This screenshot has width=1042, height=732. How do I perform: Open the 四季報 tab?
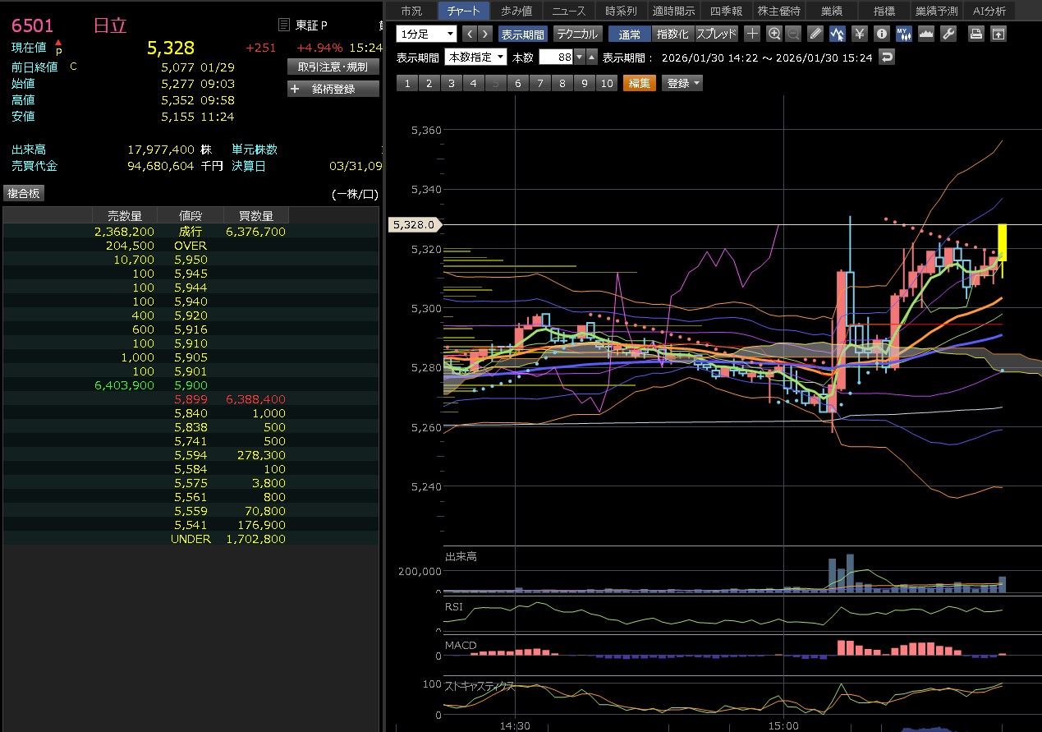tap(726, 11)
